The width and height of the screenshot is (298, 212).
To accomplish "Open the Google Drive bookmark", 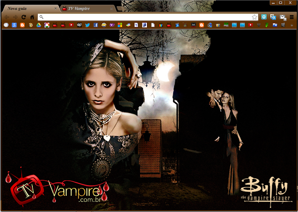I will 39,25.
